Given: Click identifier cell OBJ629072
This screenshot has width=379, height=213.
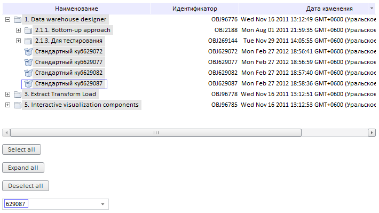Looking at the screenshot, I should pos(223,51).
